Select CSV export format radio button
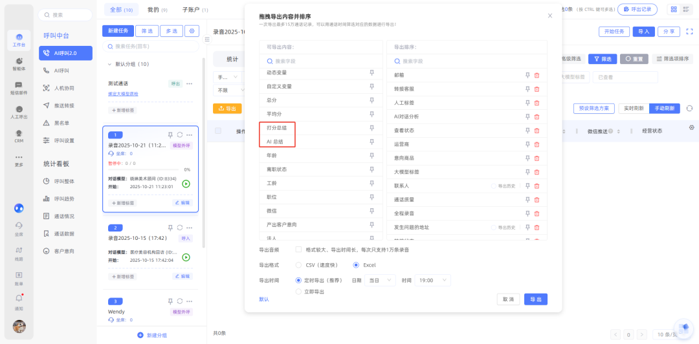This screenshot has height=344, width=699. (x=298, y=264)
